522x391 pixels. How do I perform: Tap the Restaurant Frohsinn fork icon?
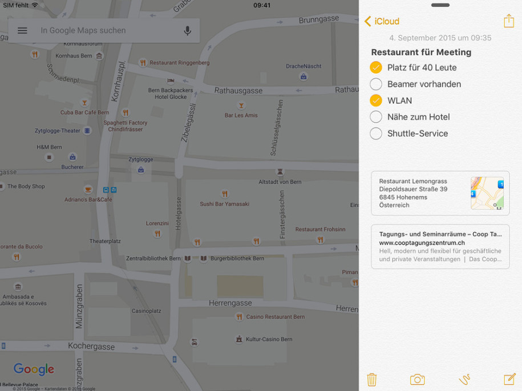[320, 239]
